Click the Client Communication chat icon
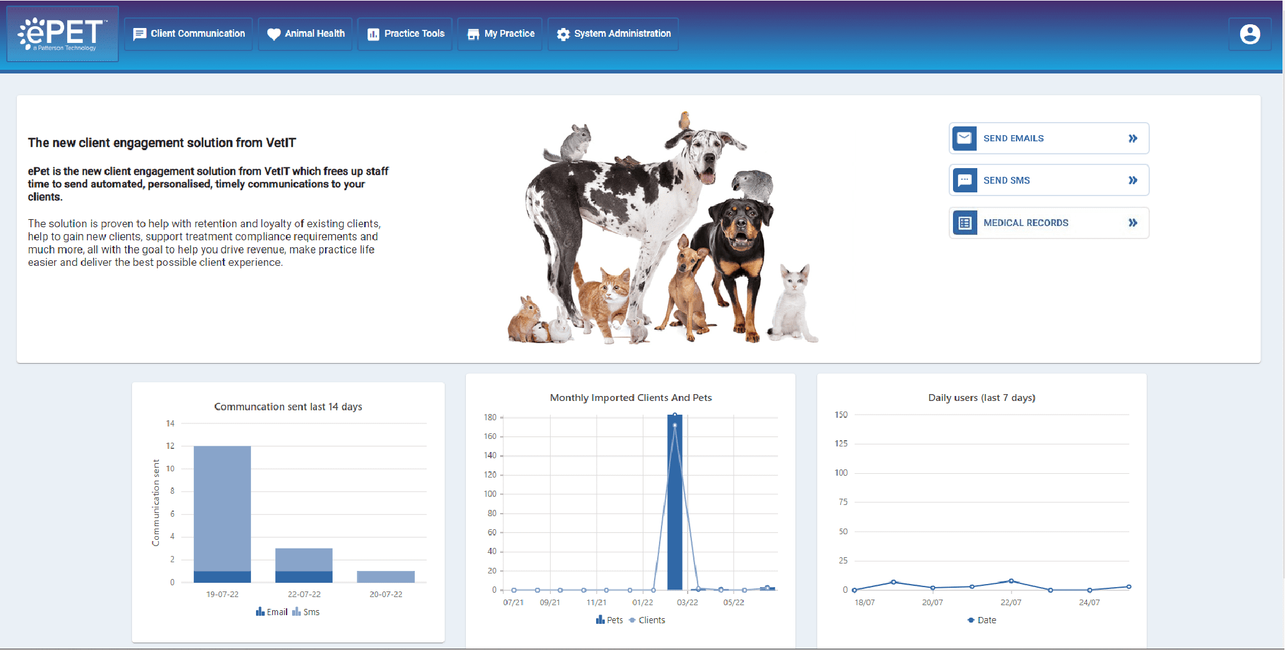The width and height of the screenshot is (1285, 650). coord(140,34)
